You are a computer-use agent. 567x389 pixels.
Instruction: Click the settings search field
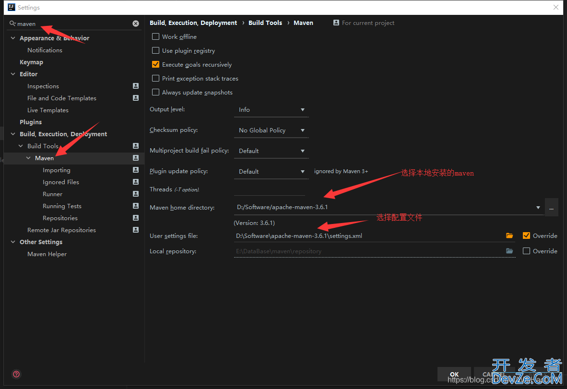click(x=74, y=24)
